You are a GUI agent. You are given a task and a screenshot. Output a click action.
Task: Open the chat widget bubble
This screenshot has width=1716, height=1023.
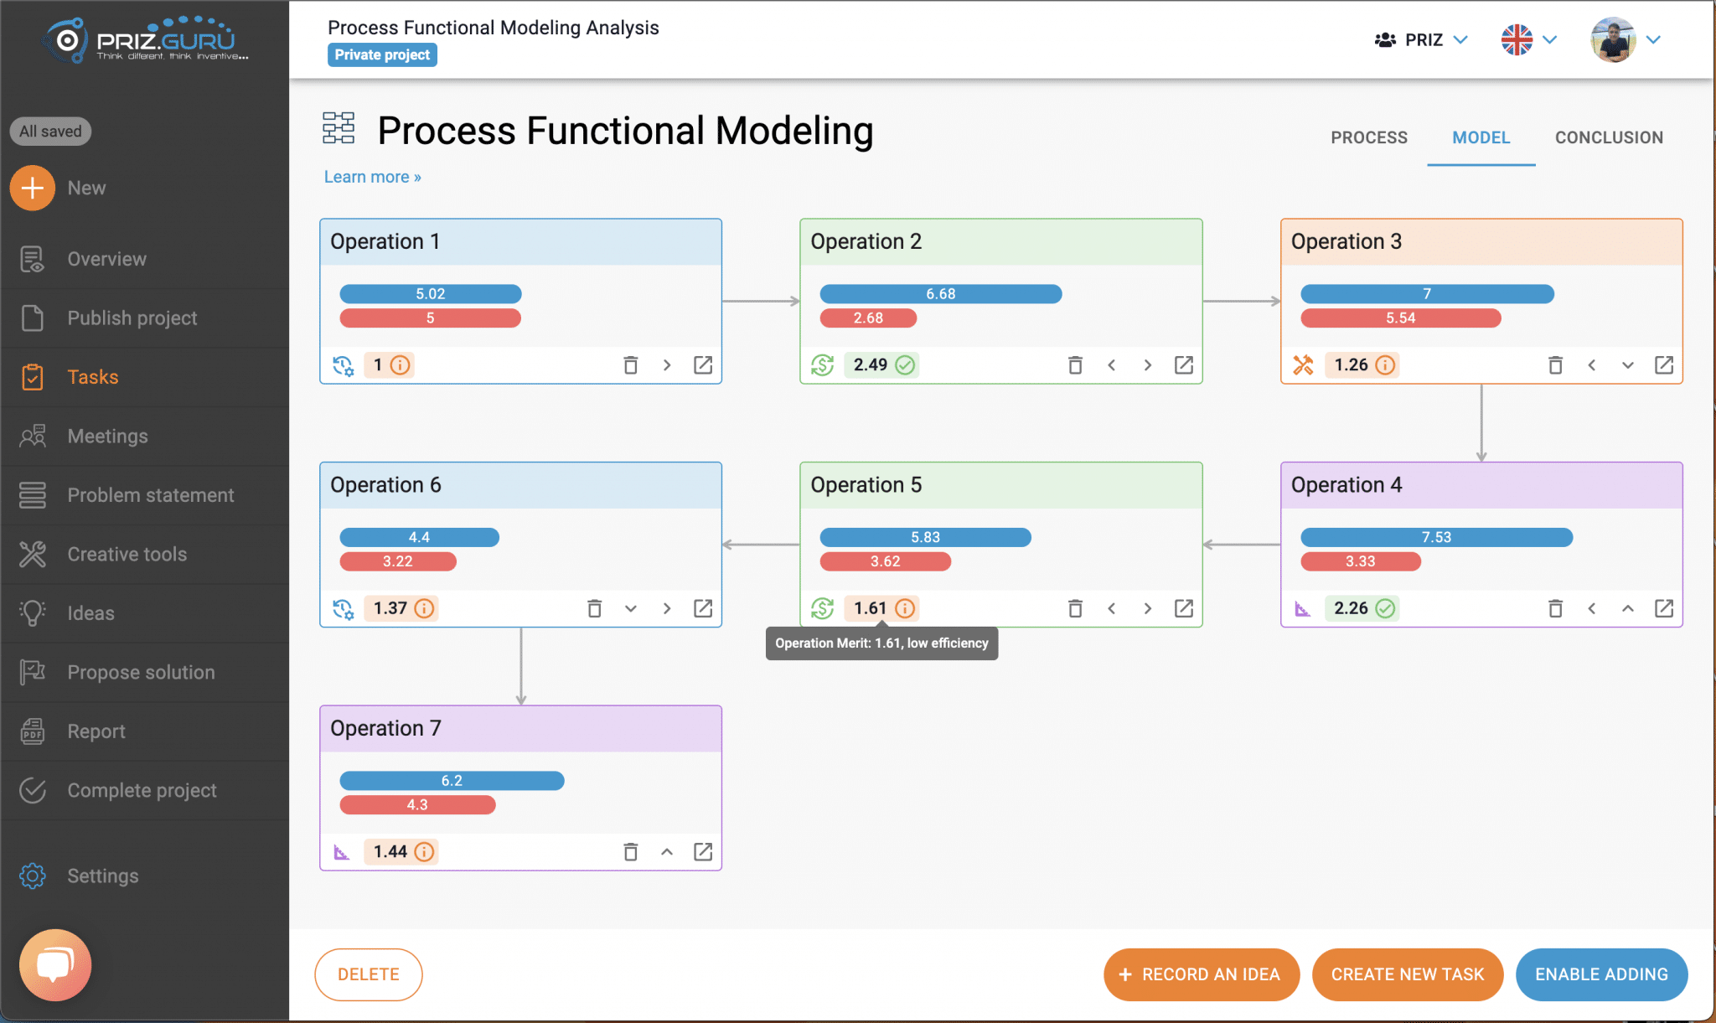(x=54, y=964)
